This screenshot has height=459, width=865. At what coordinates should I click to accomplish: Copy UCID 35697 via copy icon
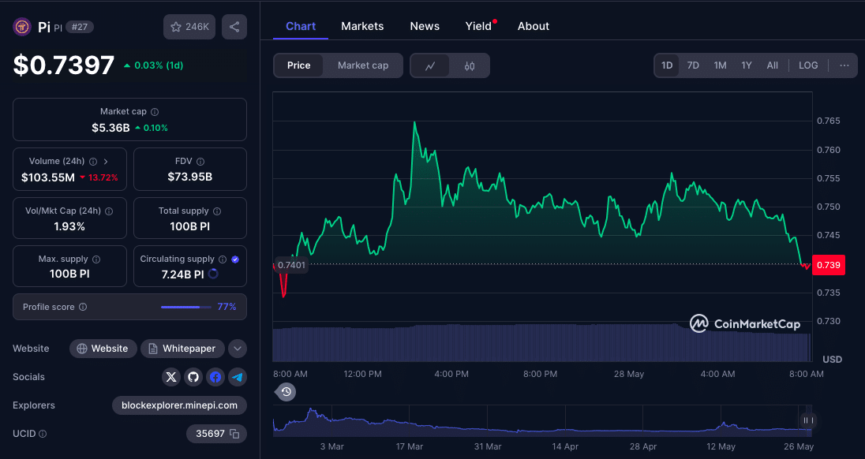[234, 434]
